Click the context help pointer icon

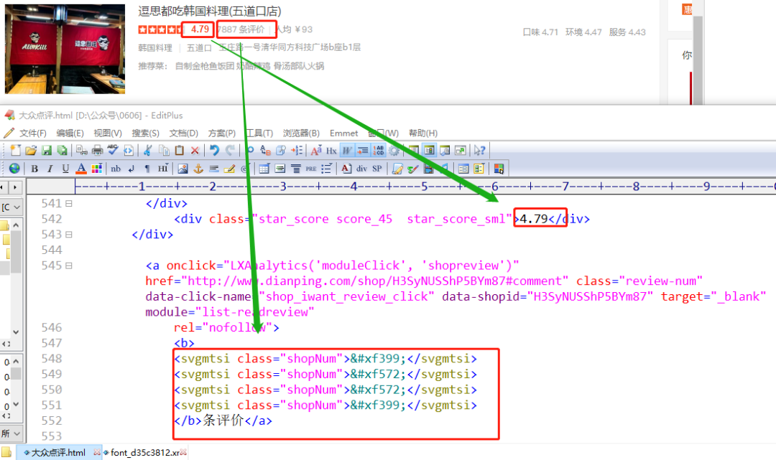pyautogui.click(x=479, y=150)
